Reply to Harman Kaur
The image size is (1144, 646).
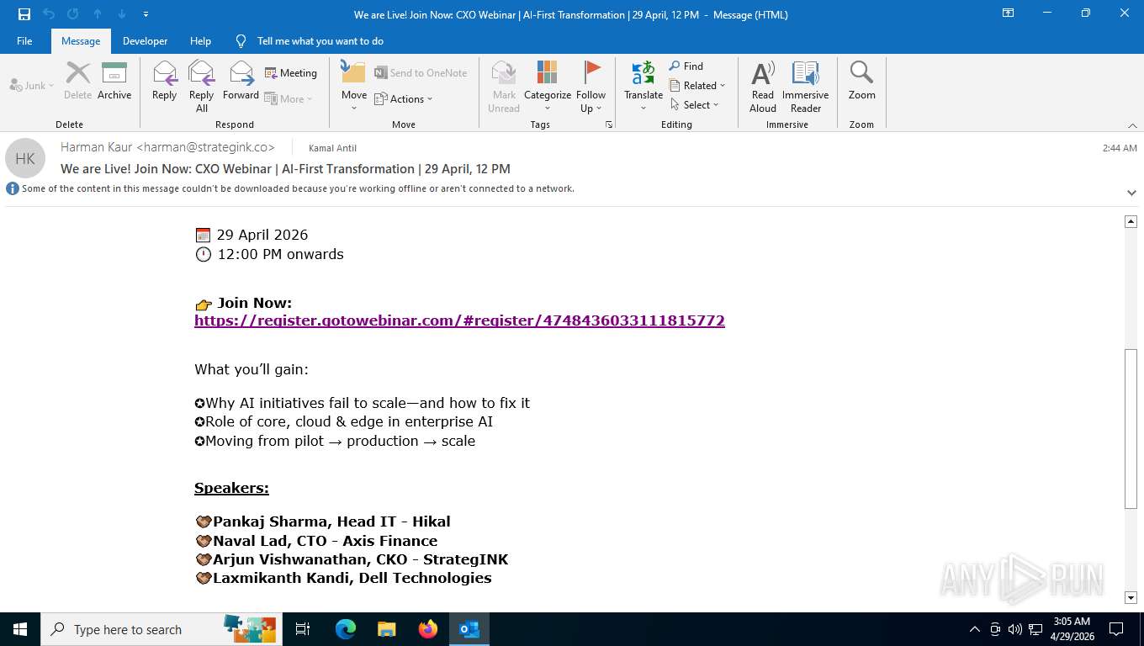click(x=165, y=81)
